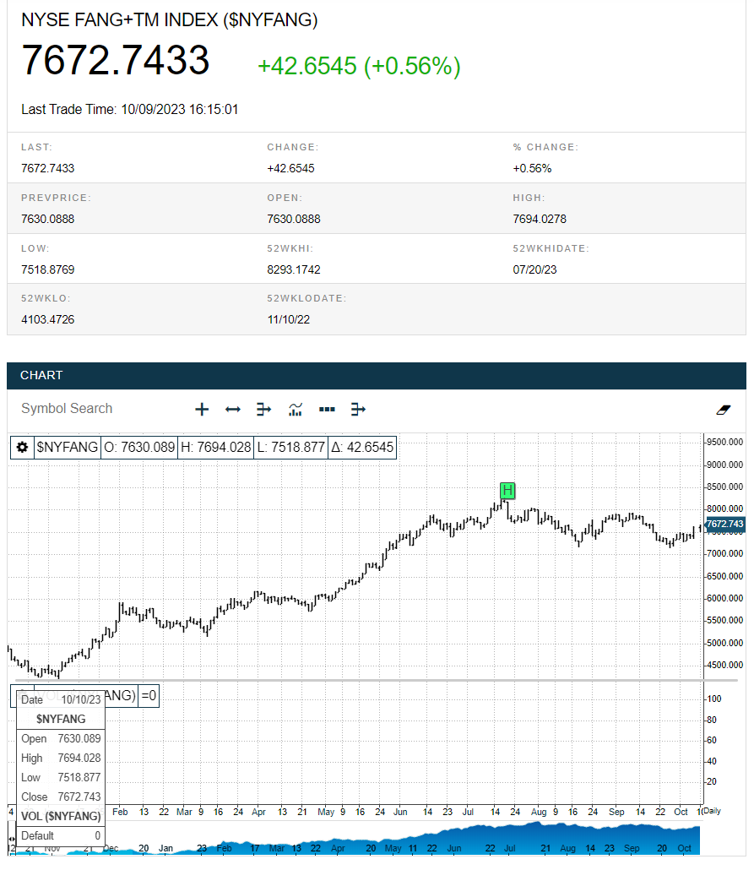Select the horizontal double-arrow tool icon

click(233, 410)
